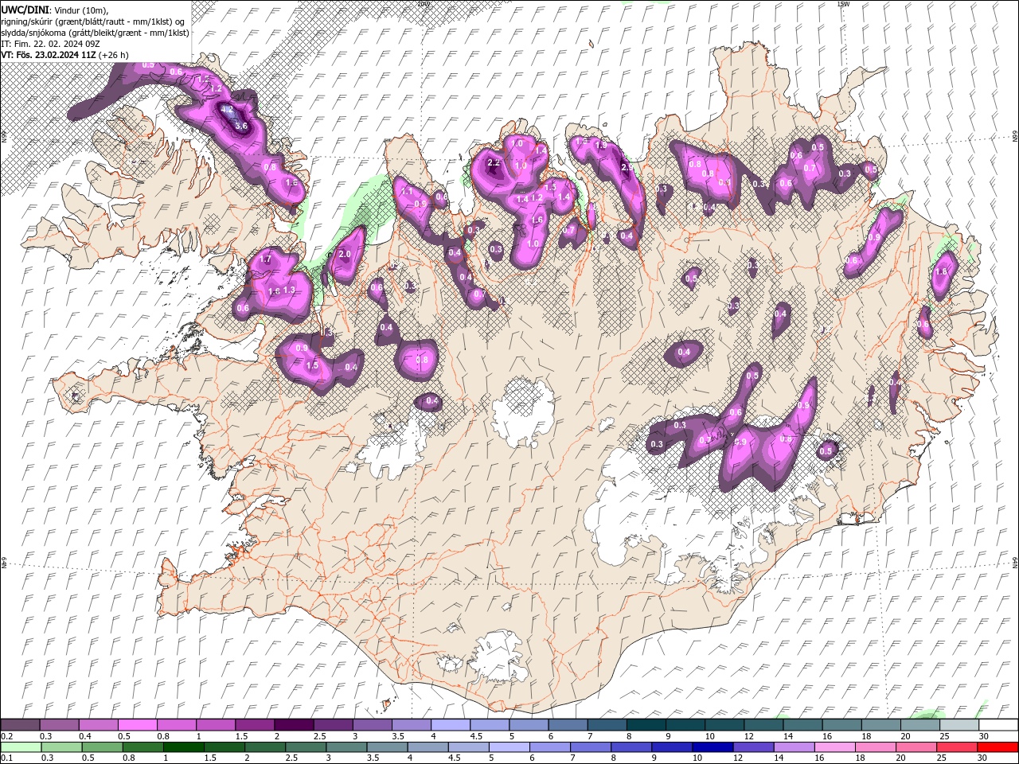Click the '0.4' label in the snow legend
The width and height of the screenshot is (1019, 764).
coord(85,736)
